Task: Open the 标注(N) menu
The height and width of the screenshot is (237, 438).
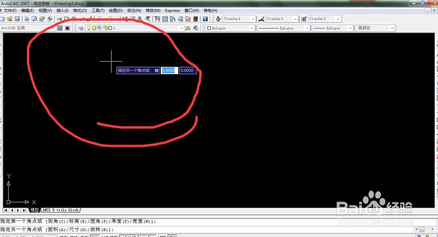Action: pyautogui.click(x=134, y=11)
